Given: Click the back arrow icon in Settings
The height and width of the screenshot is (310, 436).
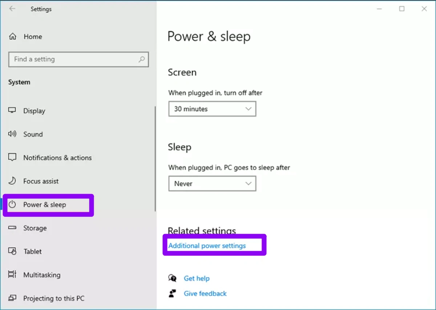Looking at the screenshot, I should (x=12, y=9).
